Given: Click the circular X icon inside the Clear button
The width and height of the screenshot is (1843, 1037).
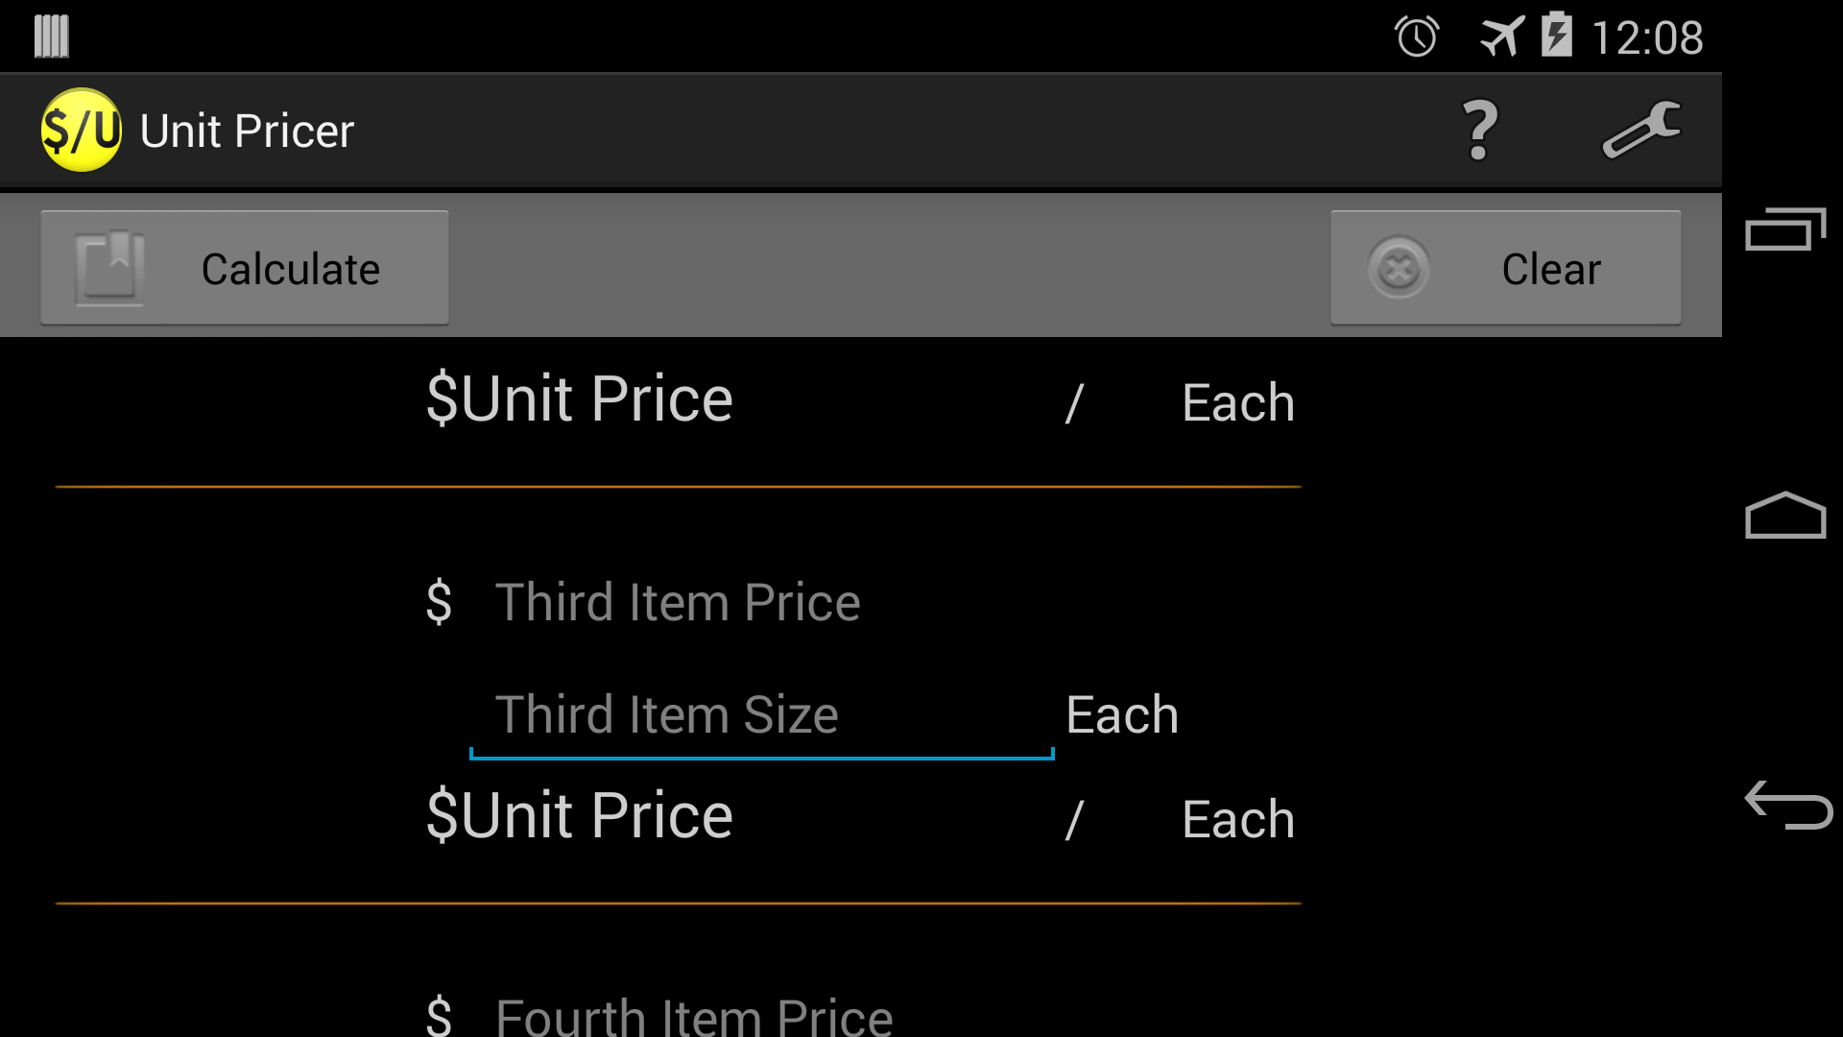Looking at the screenshot, I should click(x=1400, y=267).
